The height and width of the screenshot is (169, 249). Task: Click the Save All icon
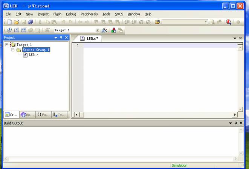pos(31,22)
